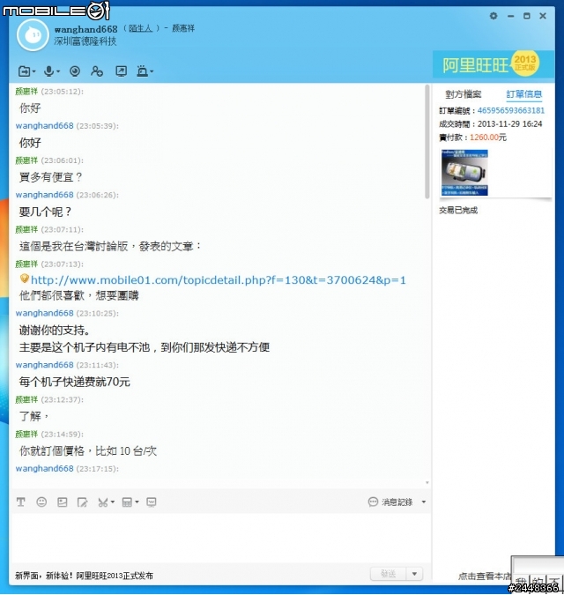Open the emoticon smiley picker
The width and height of the screenshot is (564, 595).
(x=41, y=502)
